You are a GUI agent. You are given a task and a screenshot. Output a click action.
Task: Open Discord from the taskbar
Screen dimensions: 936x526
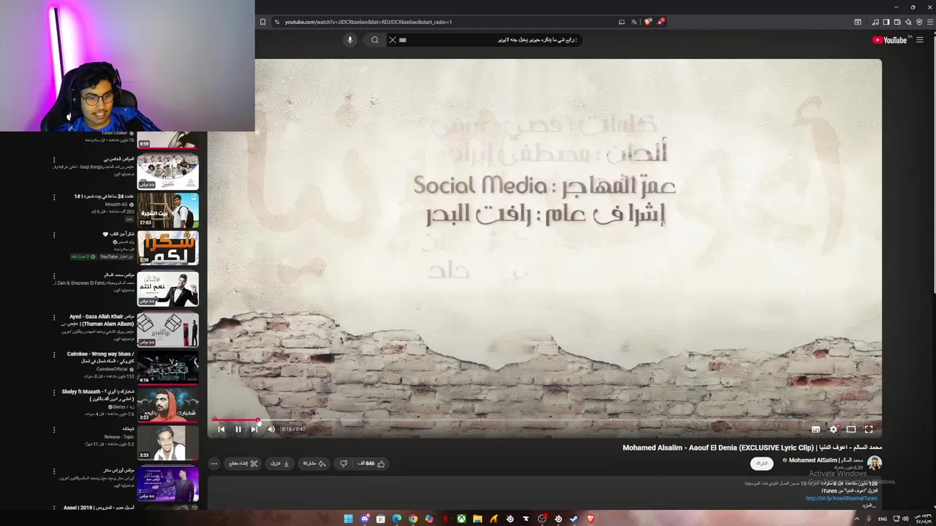coord(365,519)
